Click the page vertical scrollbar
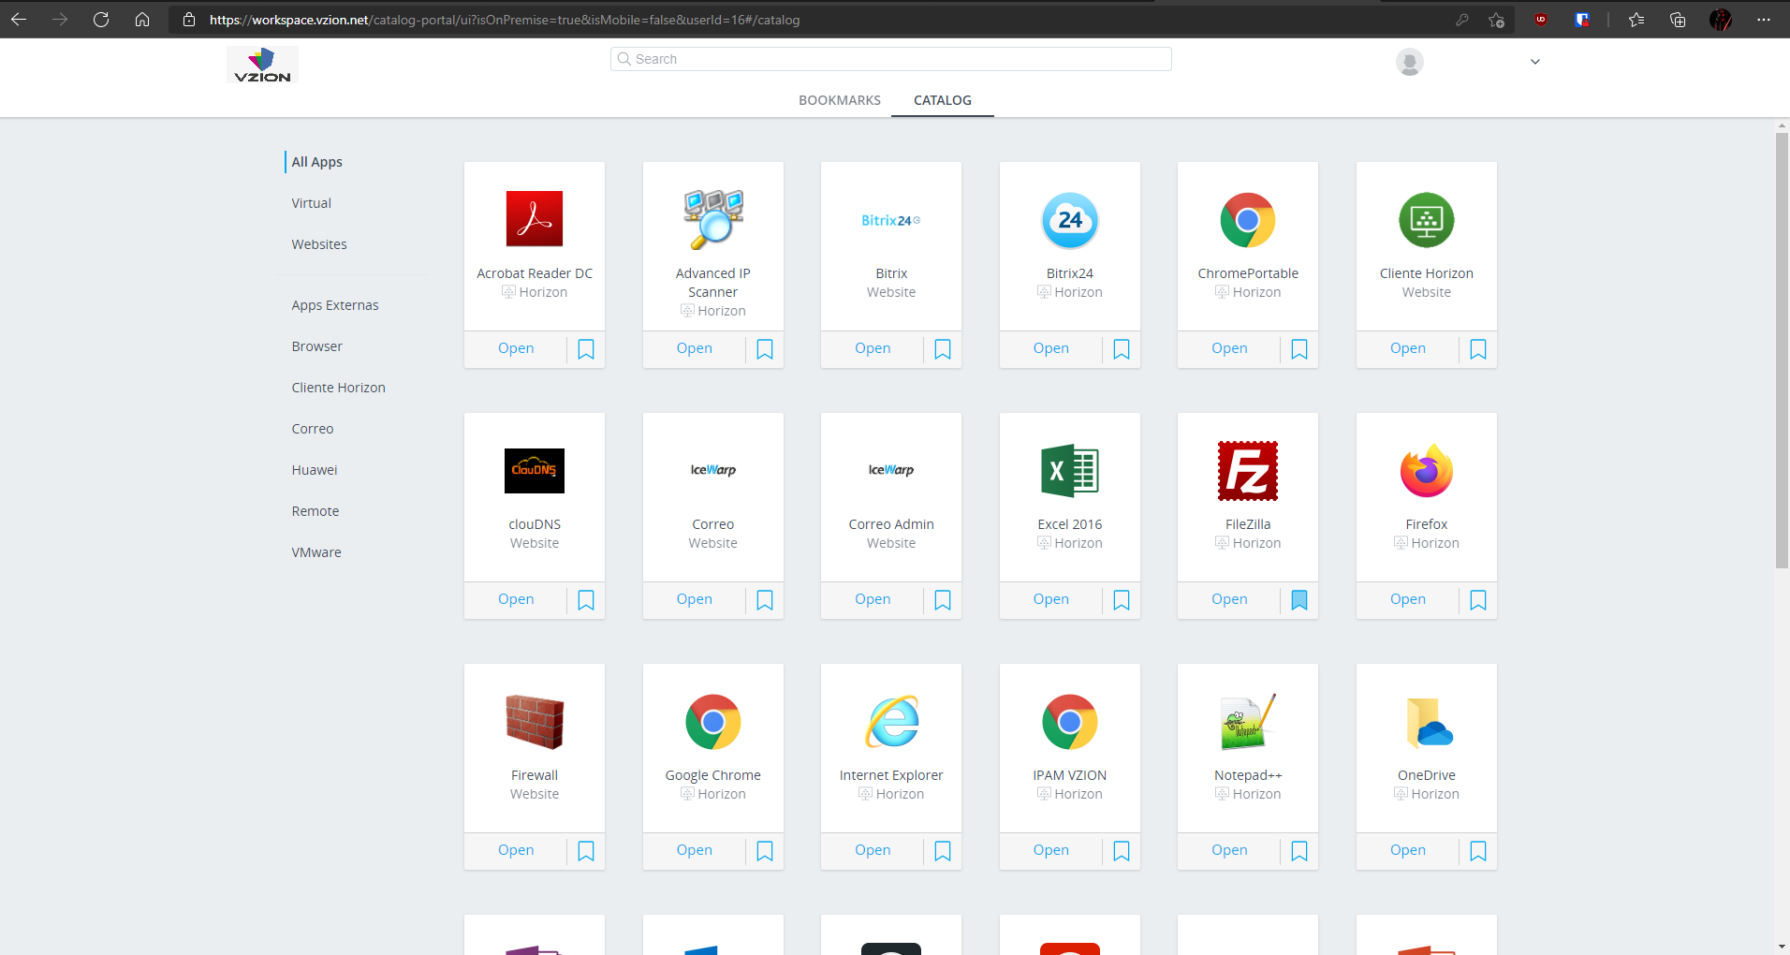 tap(1783, 350)
